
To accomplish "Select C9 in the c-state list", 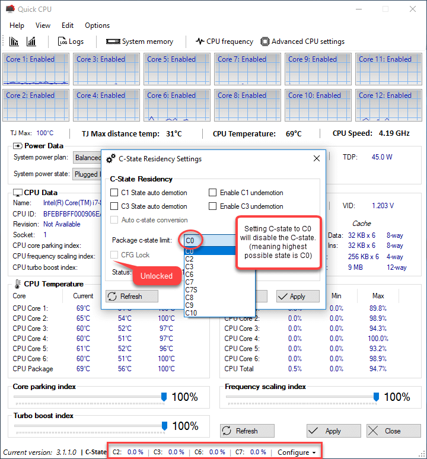I will click(219, 305).
